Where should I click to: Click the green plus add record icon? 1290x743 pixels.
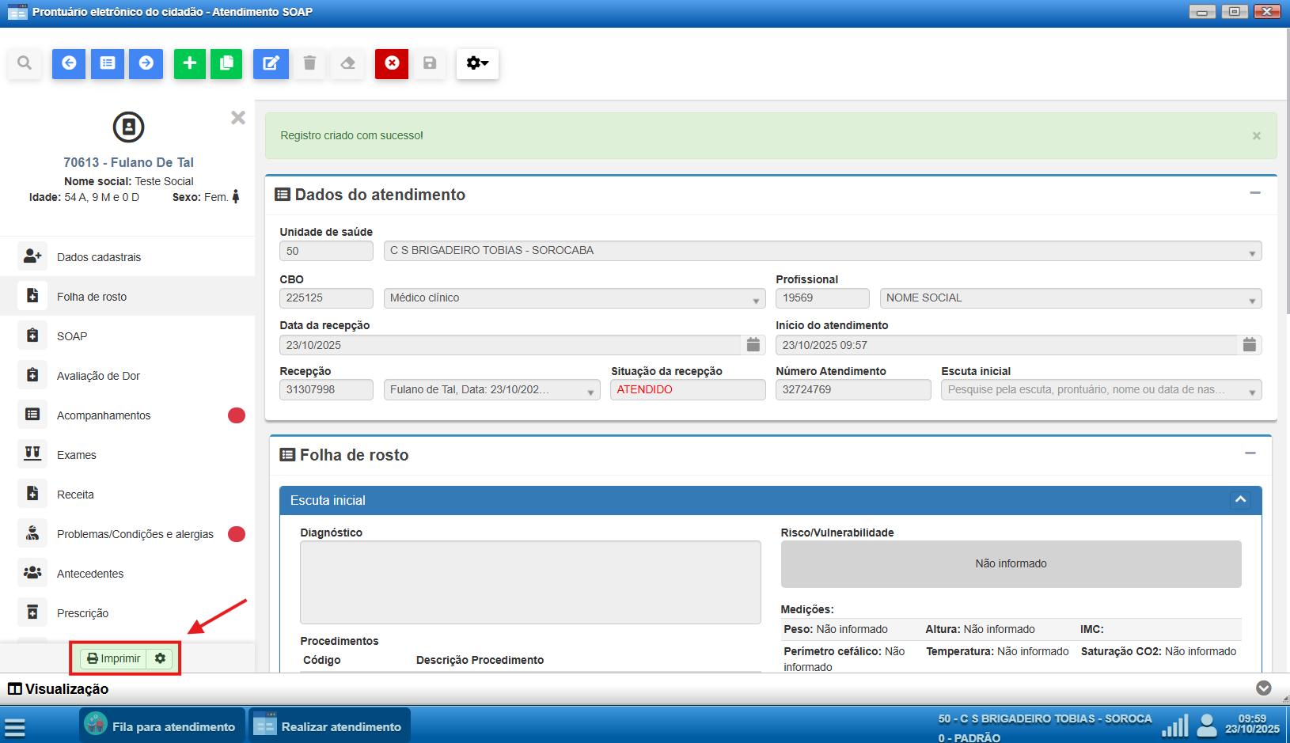tap(189, 63)
